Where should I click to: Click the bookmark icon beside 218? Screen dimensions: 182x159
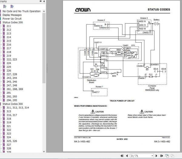pyautogui.click(x=4, y=52)
